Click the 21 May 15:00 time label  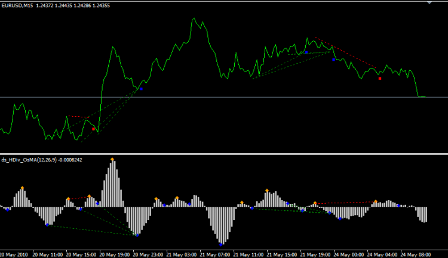pos(282,254)
